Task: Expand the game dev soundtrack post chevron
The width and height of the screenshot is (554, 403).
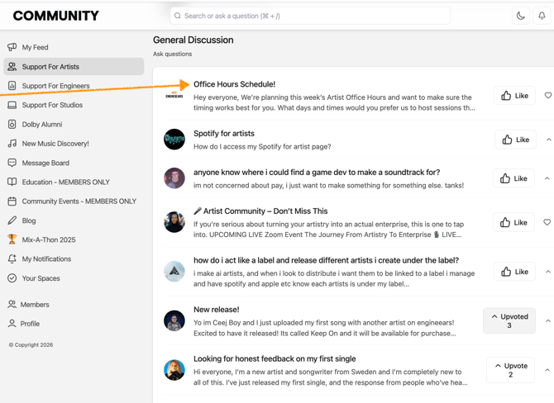Action: (x=547, y=178)
